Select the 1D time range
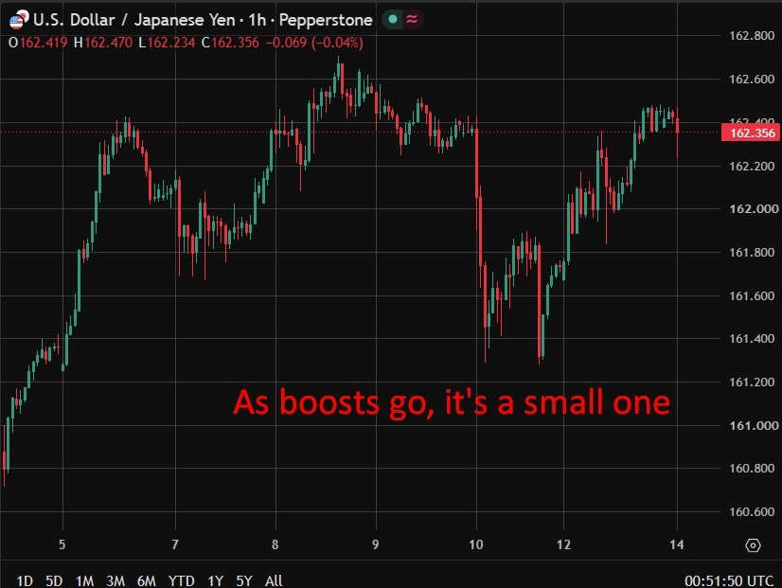 click(25, 581)
